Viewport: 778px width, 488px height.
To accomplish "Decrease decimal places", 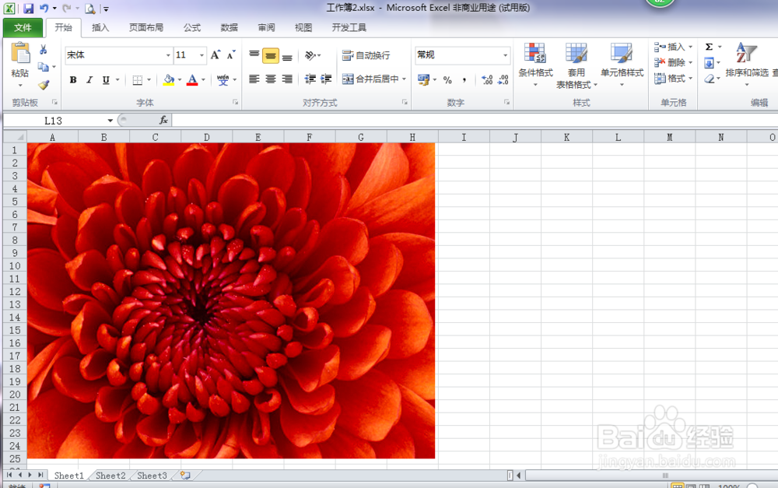I will coord(503,79).
